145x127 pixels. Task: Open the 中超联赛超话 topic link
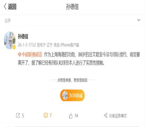pos(32,55)
